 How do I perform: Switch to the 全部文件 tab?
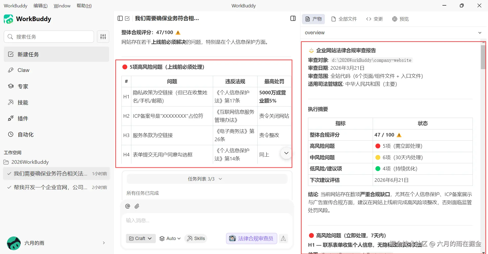coord(344,19)
